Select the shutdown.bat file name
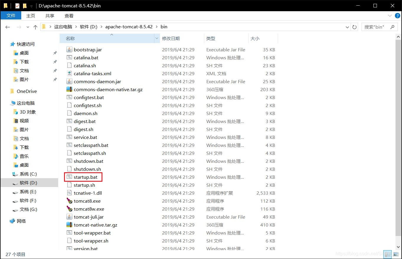The width and height of the screenshot is (402, 259). click(x=89, y=161)
